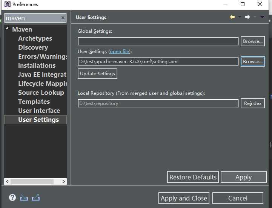This screenshot has height=208, width=272.
Task: Open the view menu triangle in header
Action: [262, 17]
